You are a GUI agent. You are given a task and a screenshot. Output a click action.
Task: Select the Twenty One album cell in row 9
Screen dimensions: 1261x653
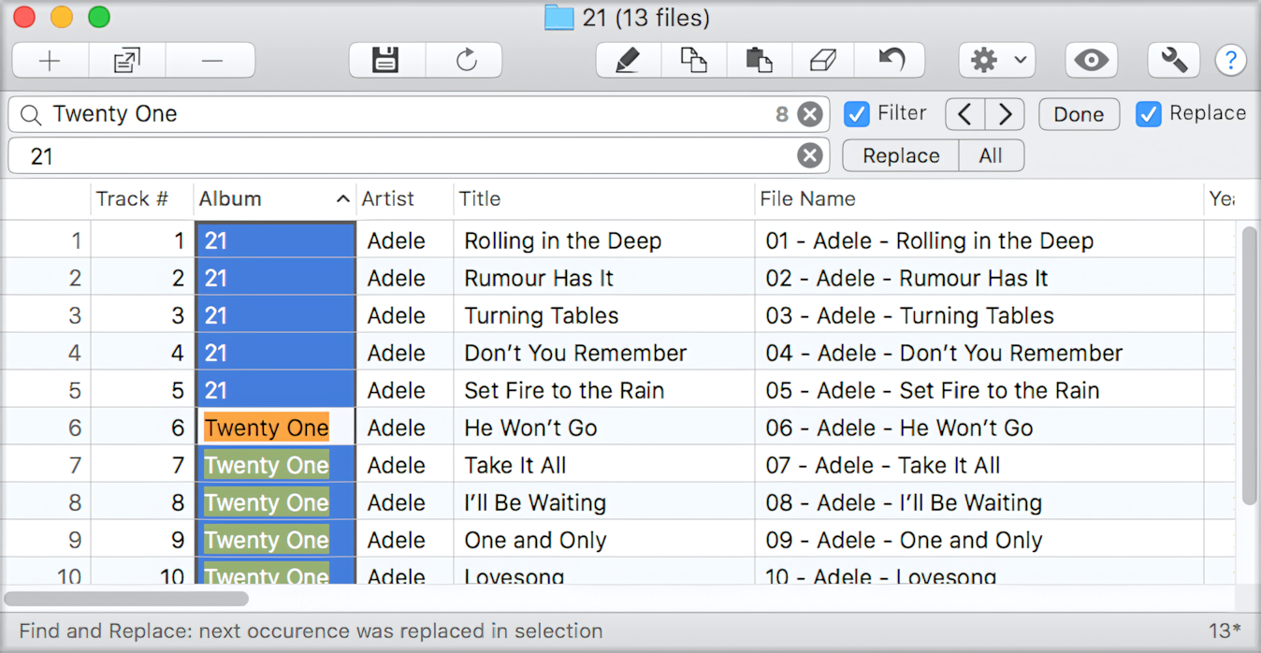(275, 540)
